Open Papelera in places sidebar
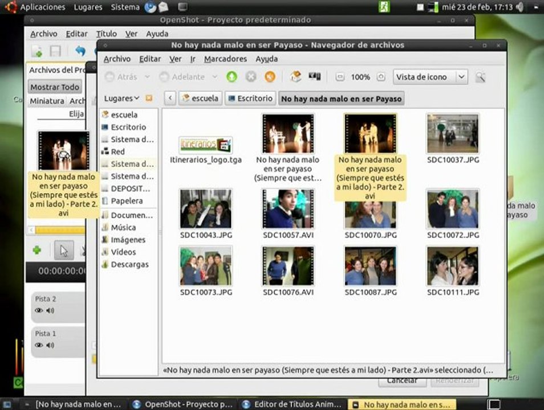Image resolution: width=544 pixels, height=410 pixels. click(x=127, y=201)
